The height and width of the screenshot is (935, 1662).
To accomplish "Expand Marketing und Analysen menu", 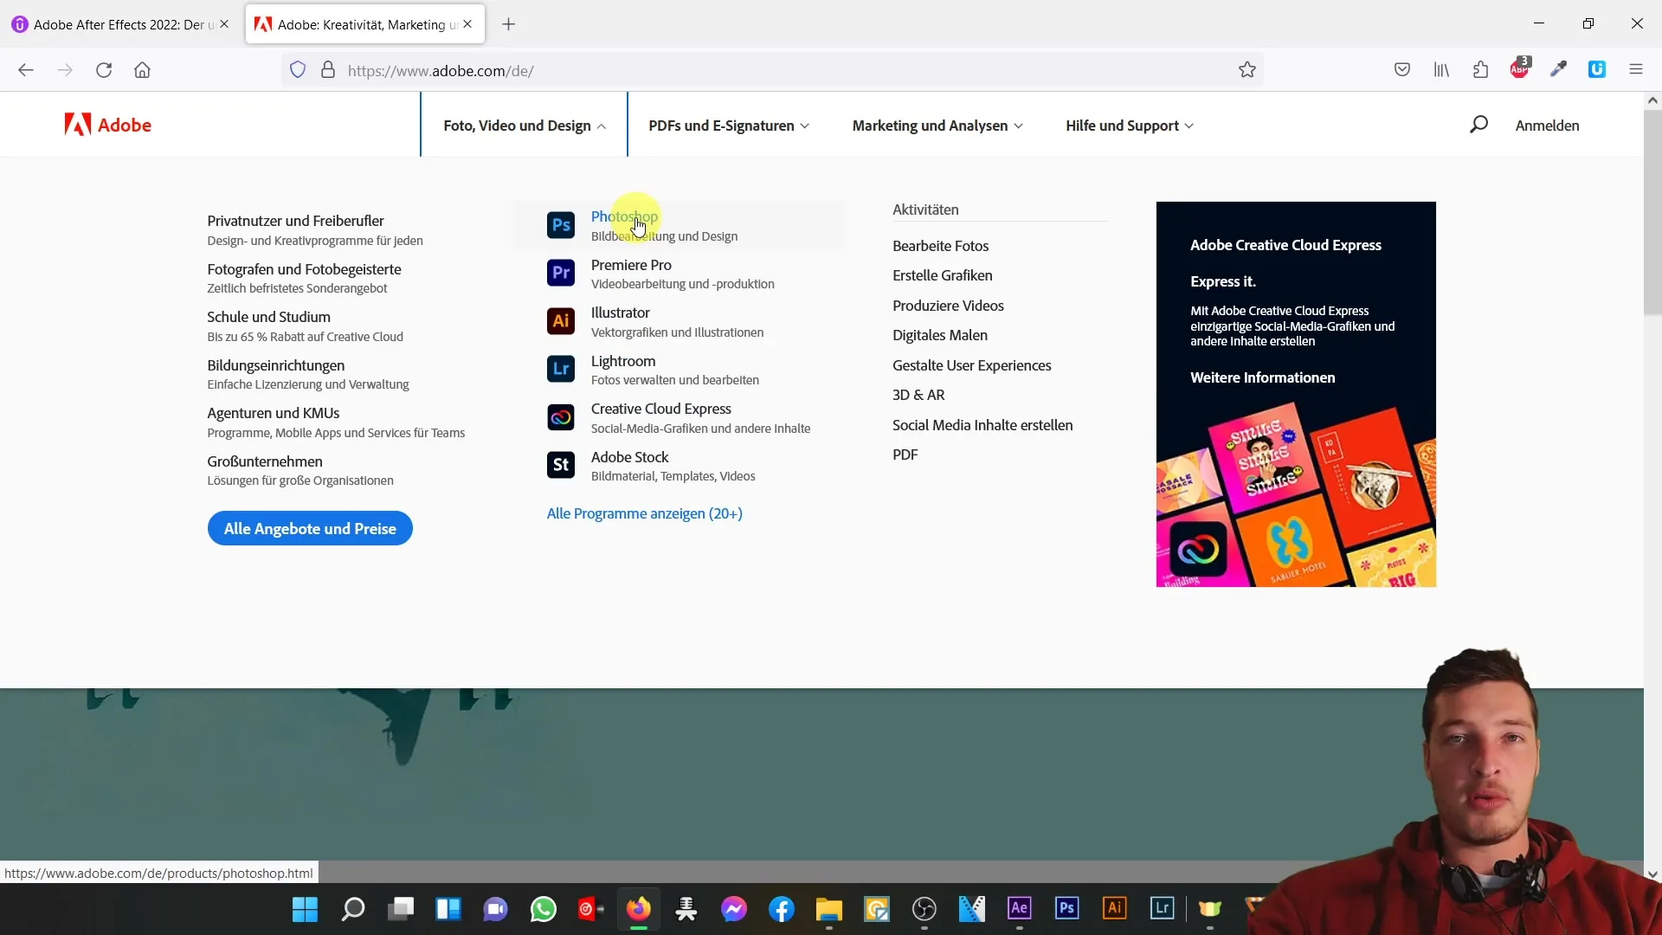I will [937, 126].
